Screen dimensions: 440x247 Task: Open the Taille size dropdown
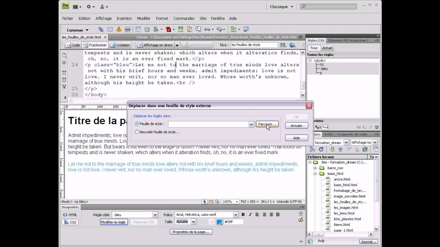coord(193,222)
